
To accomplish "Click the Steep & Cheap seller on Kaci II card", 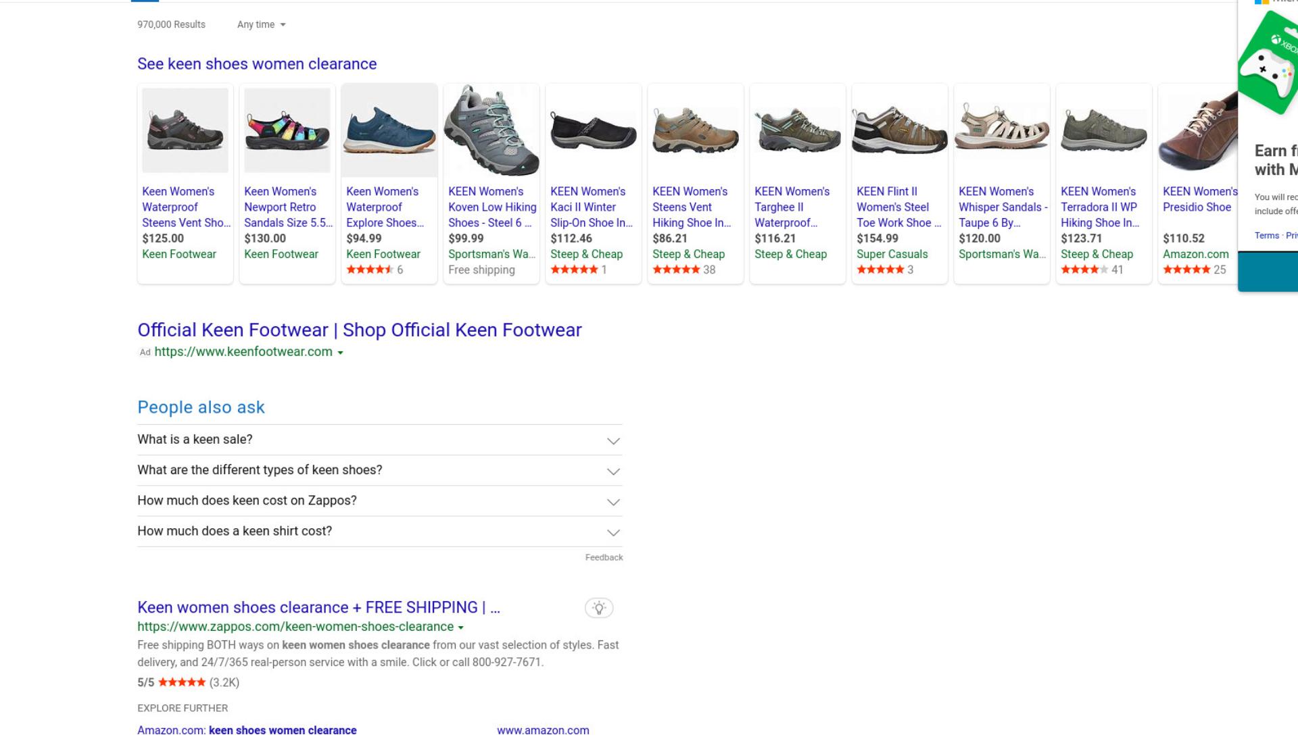I will [x=586, y=254].
